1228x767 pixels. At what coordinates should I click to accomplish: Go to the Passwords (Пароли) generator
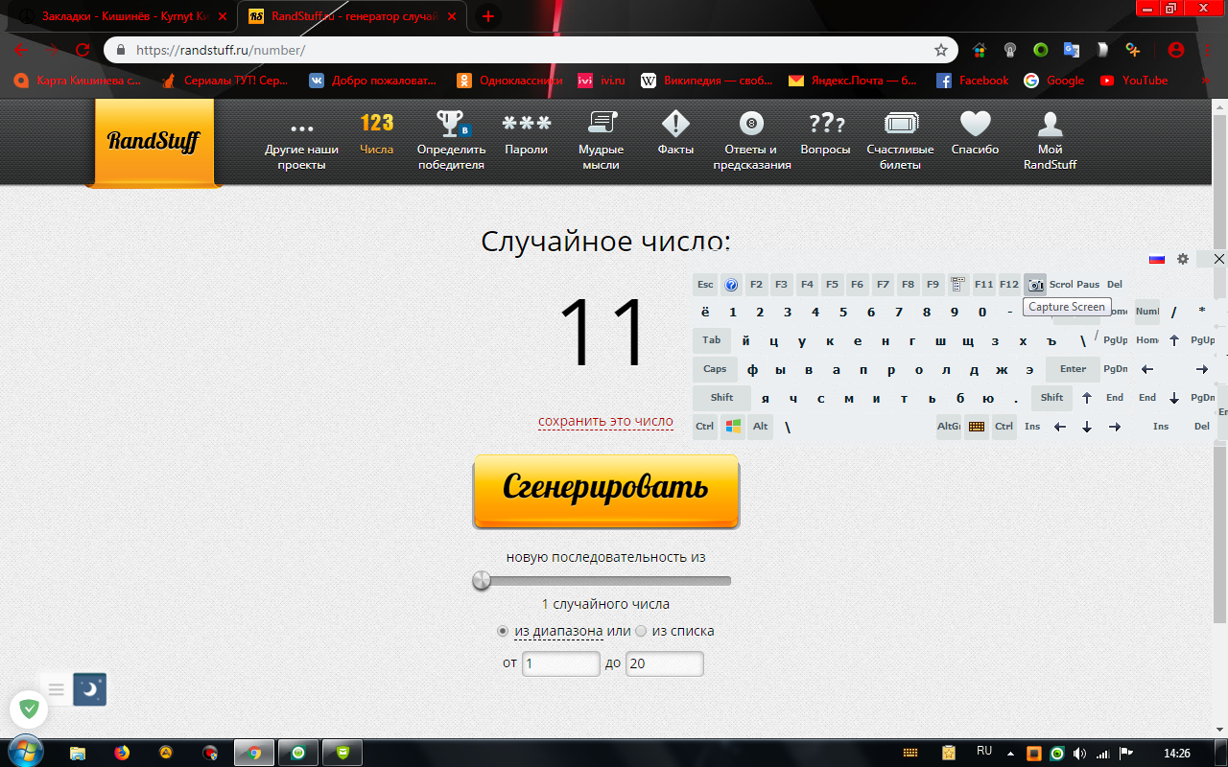(527, 135)
